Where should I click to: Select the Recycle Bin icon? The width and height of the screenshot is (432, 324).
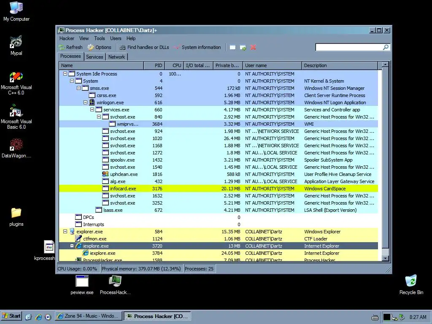point(411,285)
